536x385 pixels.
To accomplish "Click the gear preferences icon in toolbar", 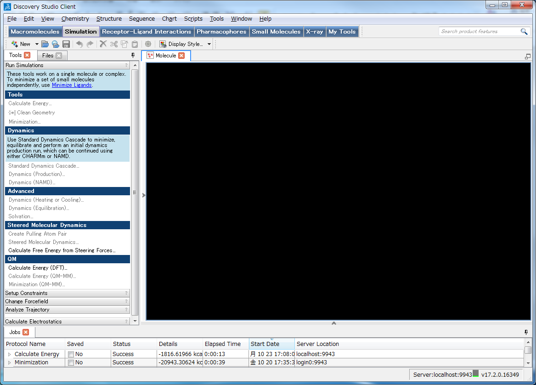I will coord(148,44).
